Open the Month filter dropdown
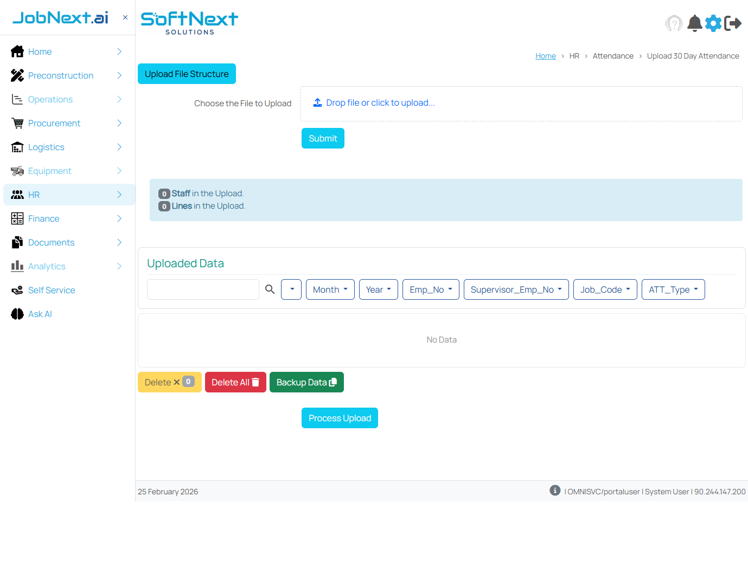This screenshot has width=748, height=561. [x=330, y=289]
